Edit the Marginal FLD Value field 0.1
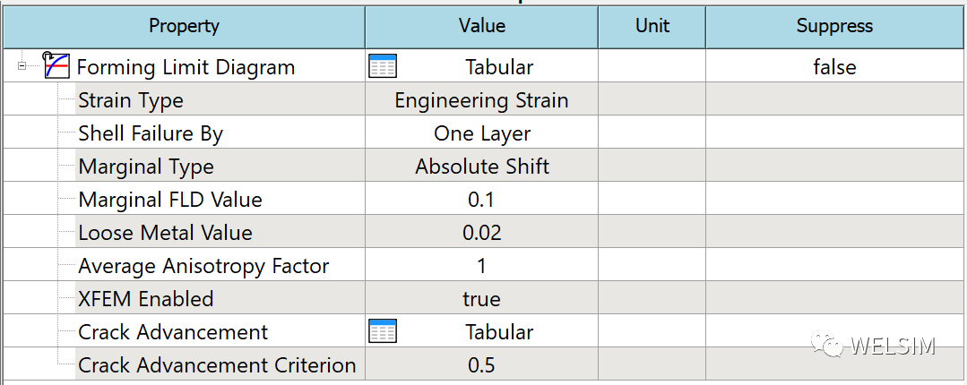This screenshot has width=967, height=385. 481,200
